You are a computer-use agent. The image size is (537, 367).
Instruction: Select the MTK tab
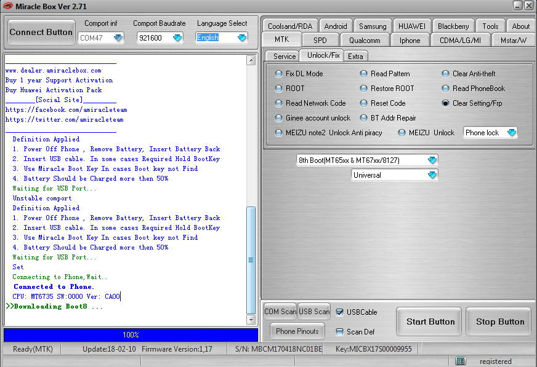click(x=282, y=39)
